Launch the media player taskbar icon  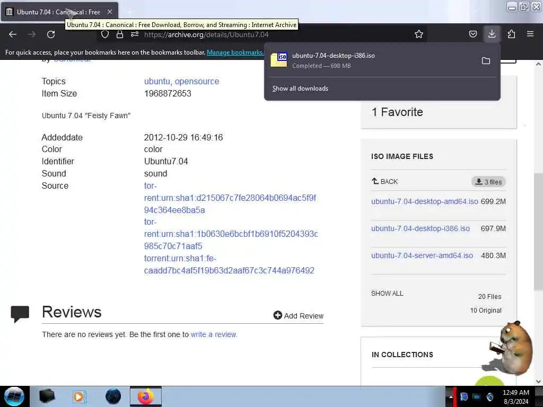pos(79,396)
